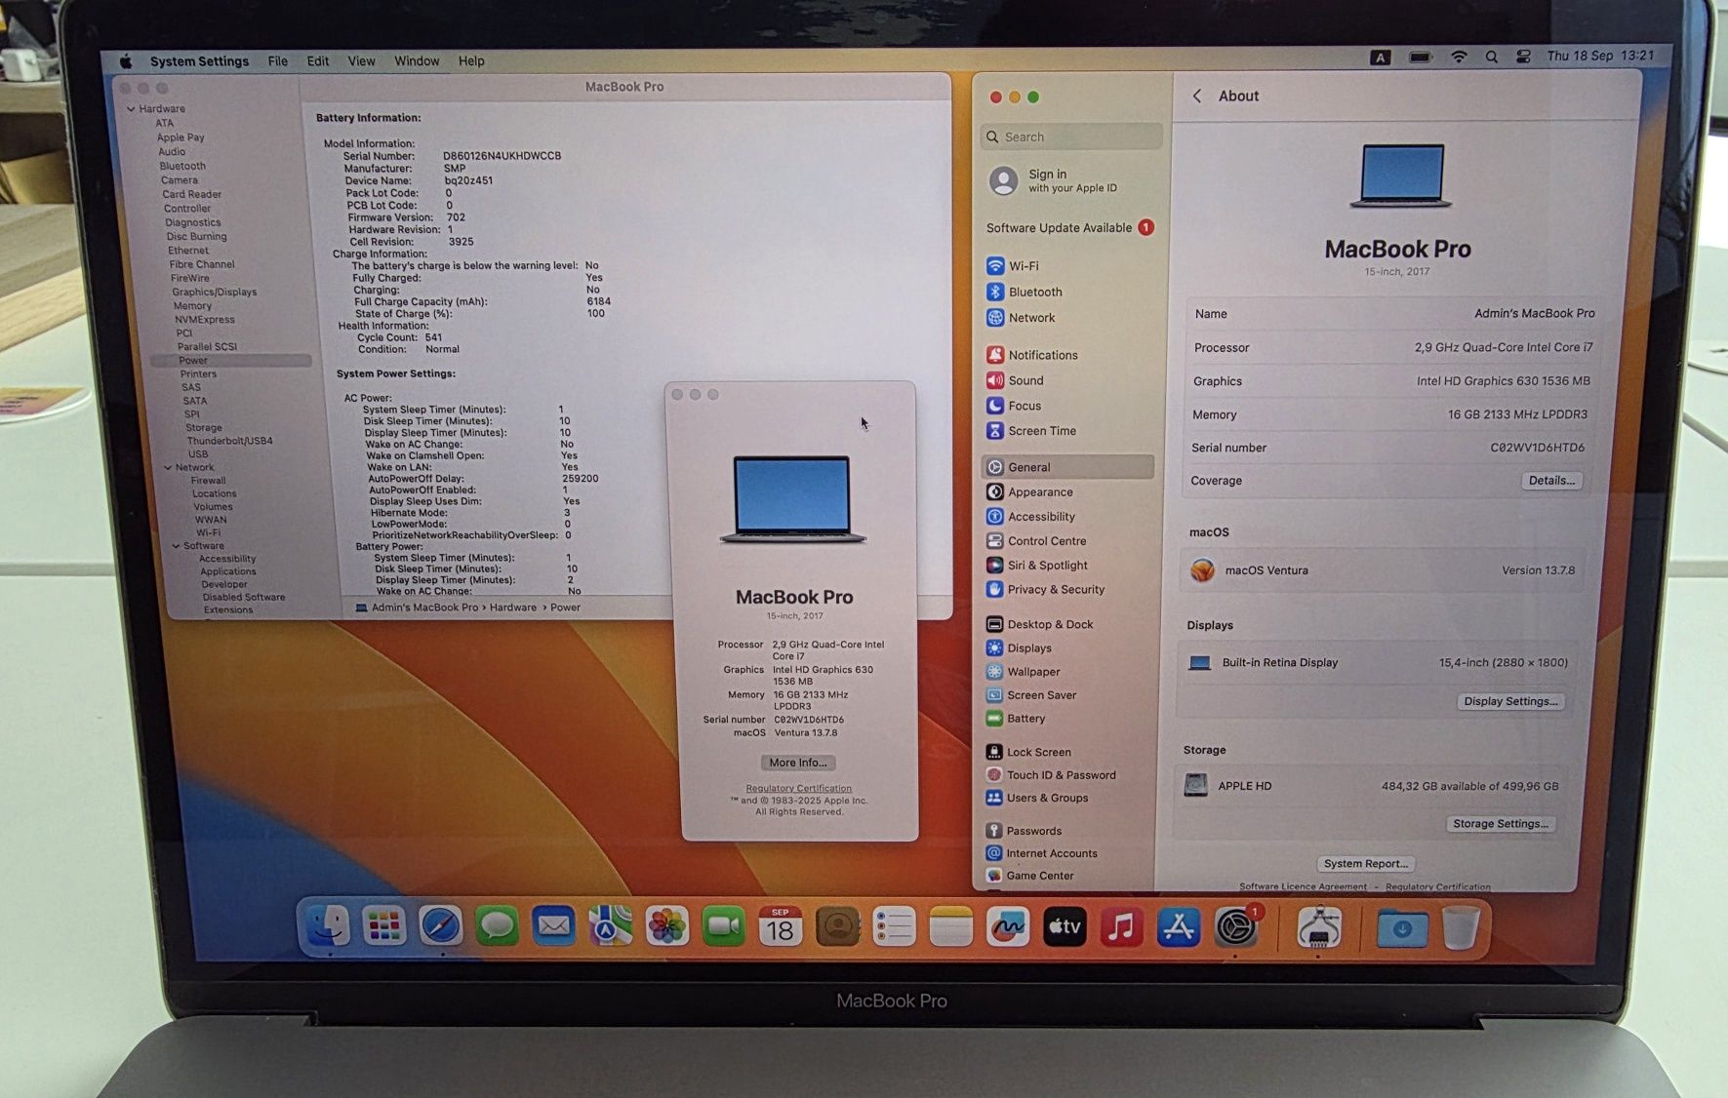This screenshot has width=1728, height=1098.
Task: Select Thunderbolt/USB4 in System Report
Action: coord(230,441)
